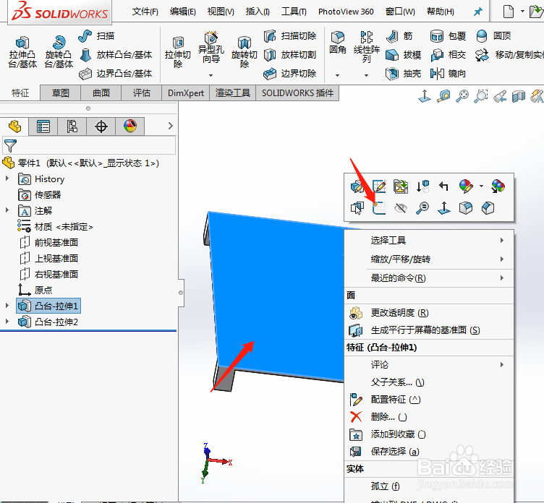Click the filter input field in feature tree
The image size is (544, 503).
click(x=89, y=145)
